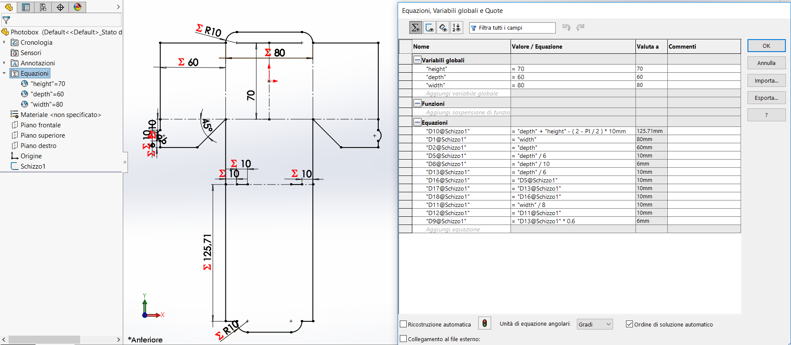
Task: Enable Collegamento al file esterno checkbox
Action: [x=404, y=339]
